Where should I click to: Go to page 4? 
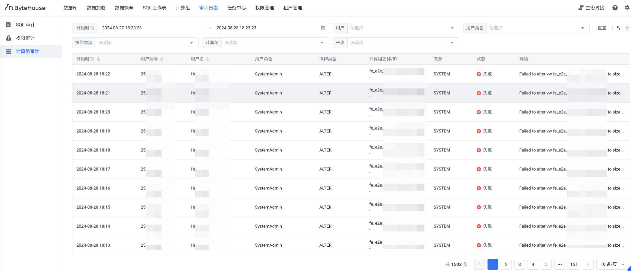pos(533,264)
